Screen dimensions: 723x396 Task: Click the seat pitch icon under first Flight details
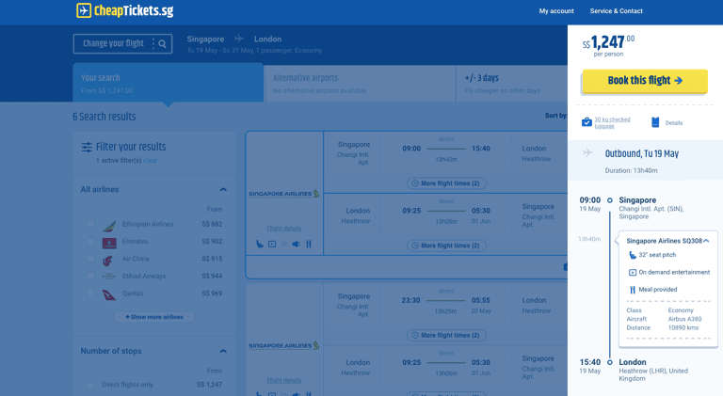pyautogui.click(x=260, y=244)
